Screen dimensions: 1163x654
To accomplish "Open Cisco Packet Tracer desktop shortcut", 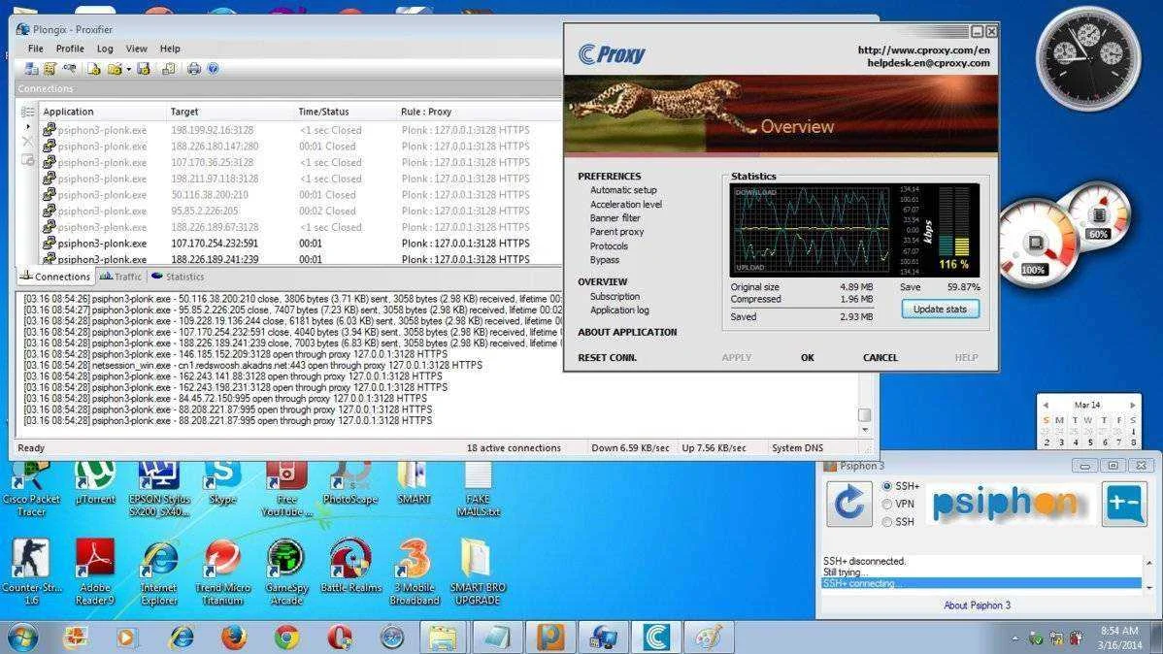I will [x=31, y=489].
